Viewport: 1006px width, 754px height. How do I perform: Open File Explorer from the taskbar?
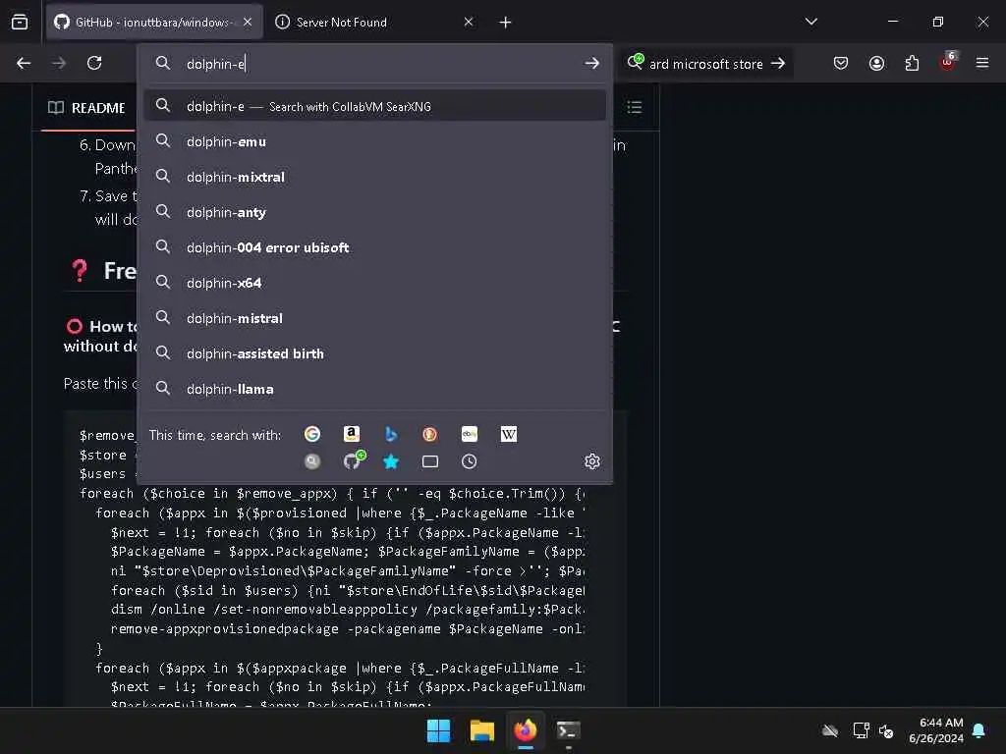click(481, 730)
